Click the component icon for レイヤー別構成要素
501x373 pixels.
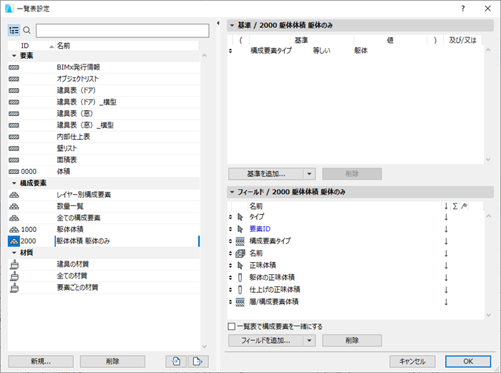[x=14, y=195]
